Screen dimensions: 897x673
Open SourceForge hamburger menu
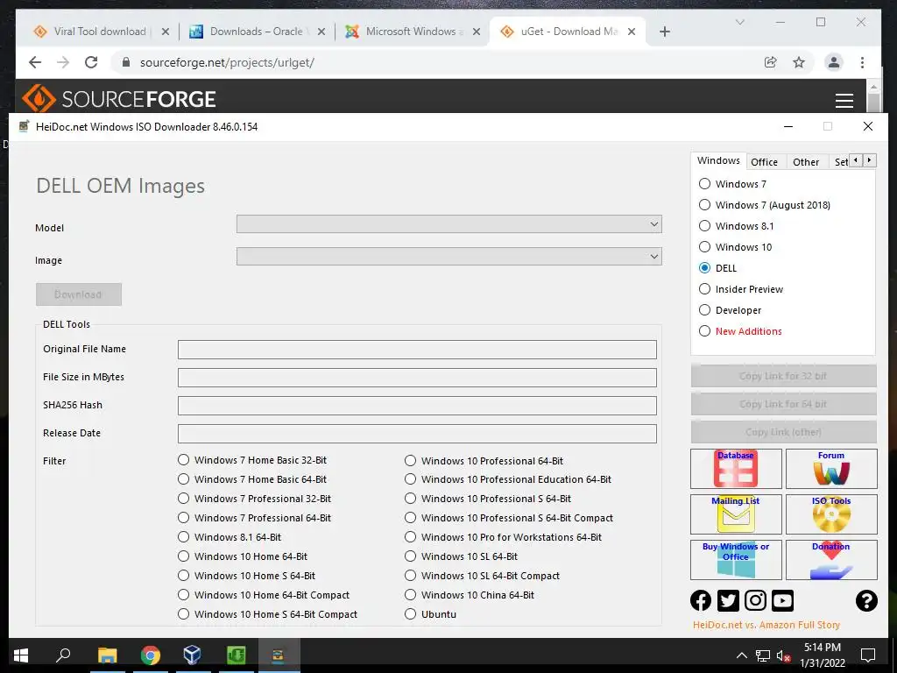pos(844,100)
